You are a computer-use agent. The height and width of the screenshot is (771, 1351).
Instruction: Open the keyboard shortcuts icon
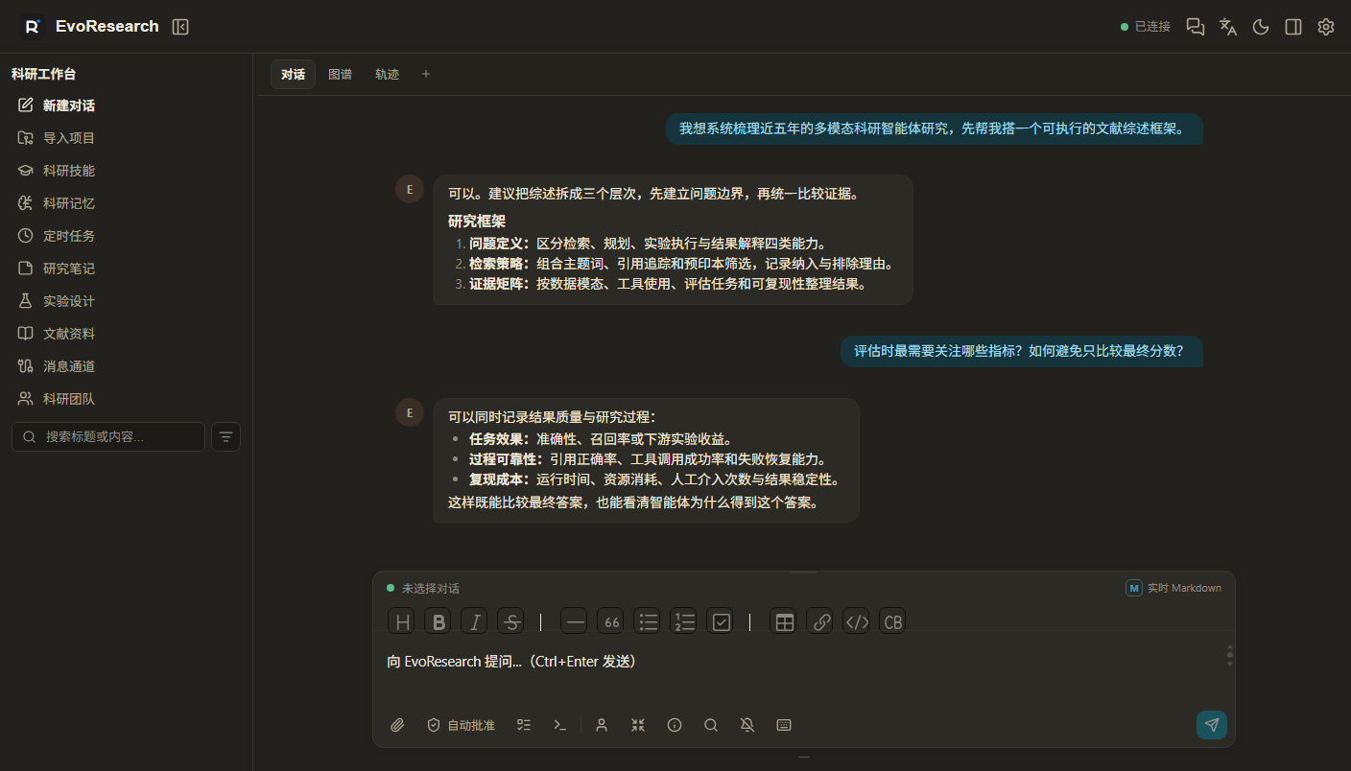click(x=784, y=725)
